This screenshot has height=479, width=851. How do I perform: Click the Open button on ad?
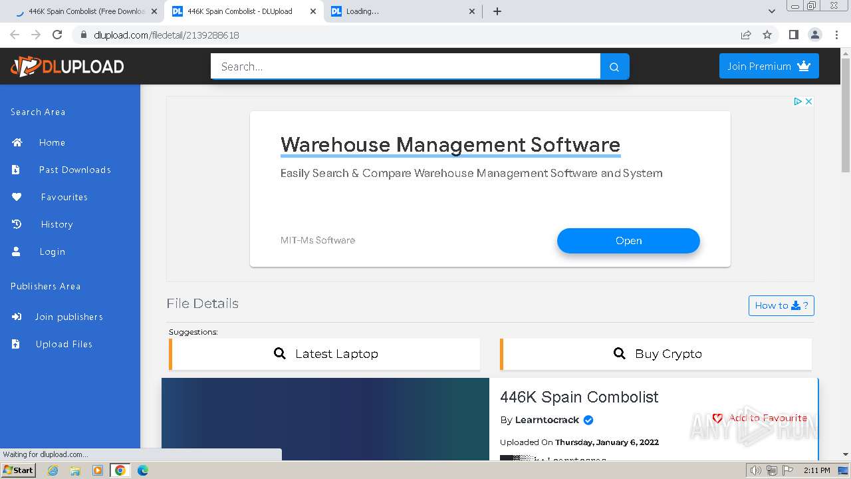(x=628, y=241)
